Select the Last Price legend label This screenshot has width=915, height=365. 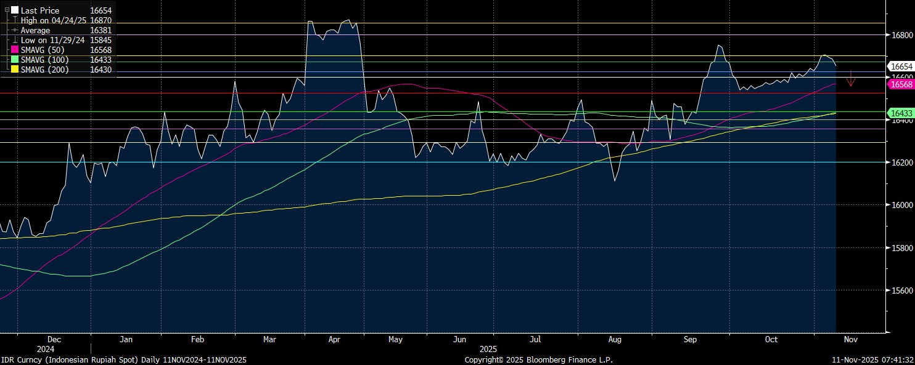click(40, 10)
